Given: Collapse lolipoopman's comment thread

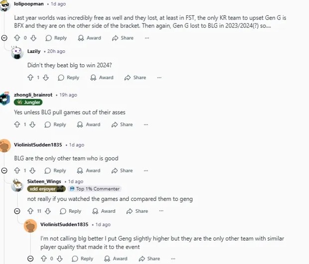Looking at the screenshot, I should tap(4, 38).
